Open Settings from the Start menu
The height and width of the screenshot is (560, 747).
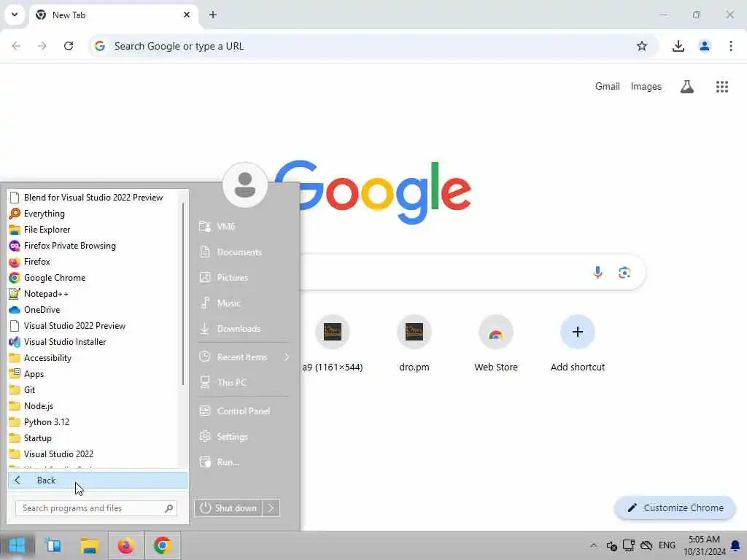pyautogui.click(x=244, y=437)
